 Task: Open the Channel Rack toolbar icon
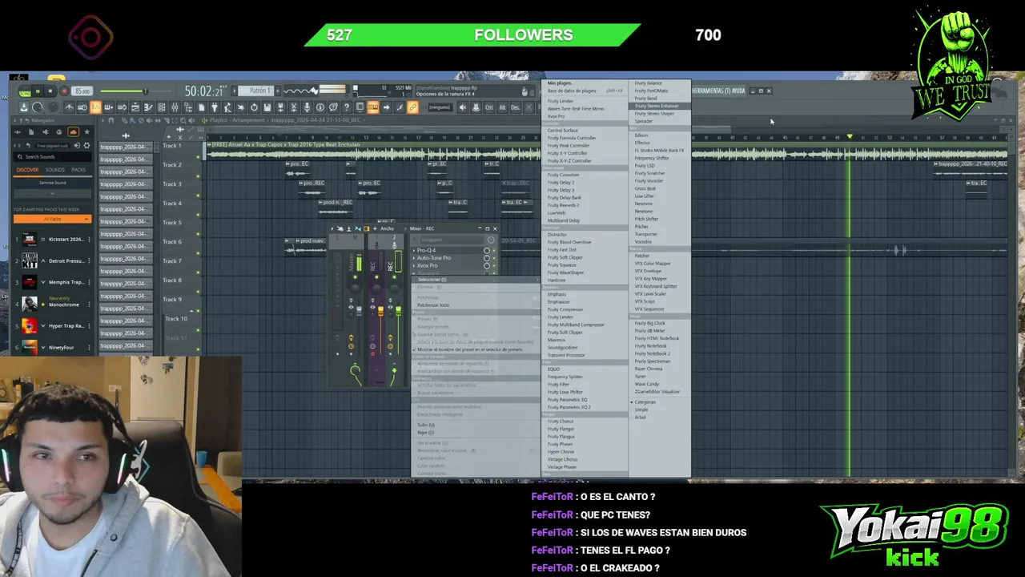[162, 107]
